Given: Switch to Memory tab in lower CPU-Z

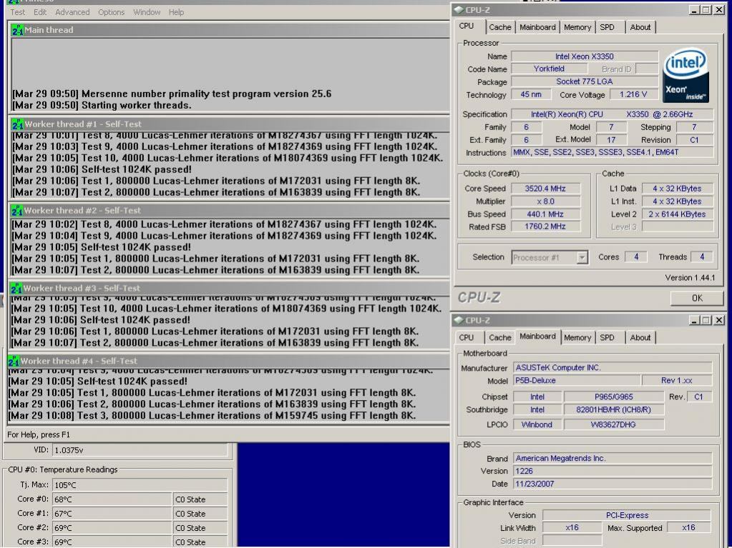Looking at the screenshot, I should tap(577, 338).
